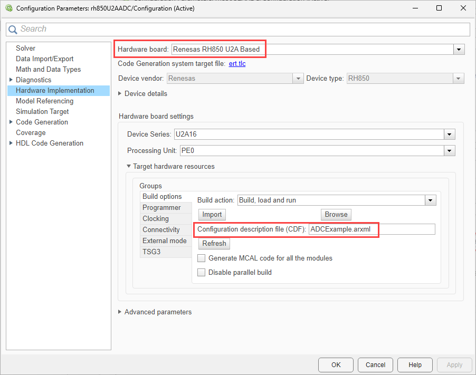
Task: Enable Generate MCAL code for all modules
Action: point(201,258)
